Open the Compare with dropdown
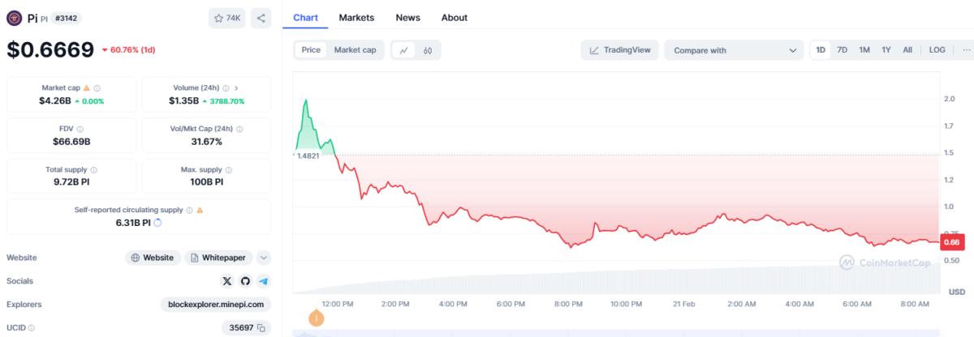Screen dimensions: 974x337 734,50
